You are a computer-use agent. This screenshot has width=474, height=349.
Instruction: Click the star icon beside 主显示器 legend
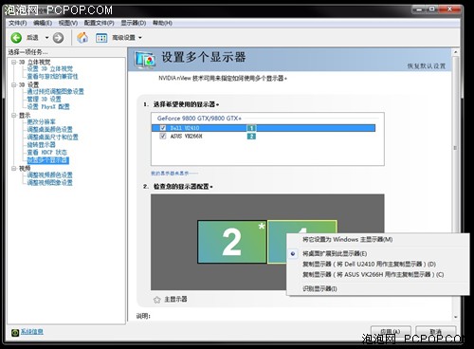pos(157,300)
